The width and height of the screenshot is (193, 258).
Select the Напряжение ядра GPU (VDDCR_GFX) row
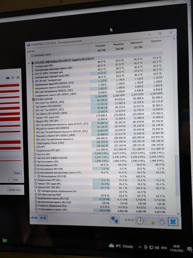click(x=97, y=82)
